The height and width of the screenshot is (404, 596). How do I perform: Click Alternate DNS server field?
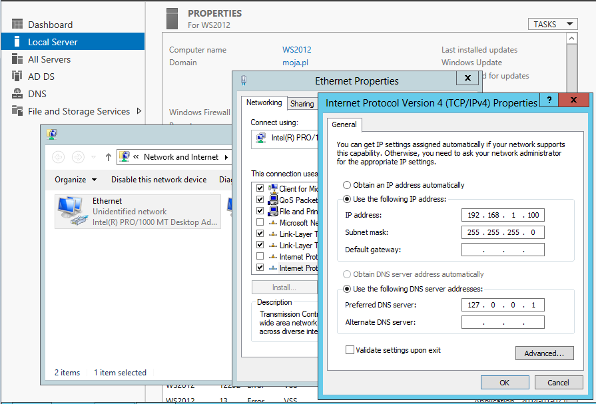coord(503,322)
